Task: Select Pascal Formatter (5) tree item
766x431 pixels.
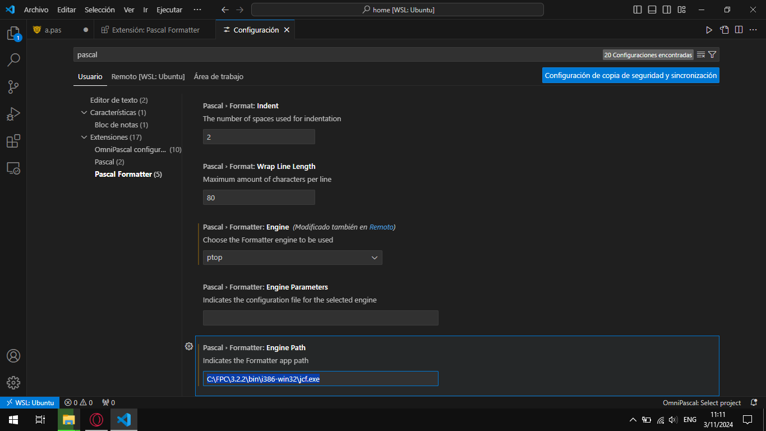Action: [128, 174]
